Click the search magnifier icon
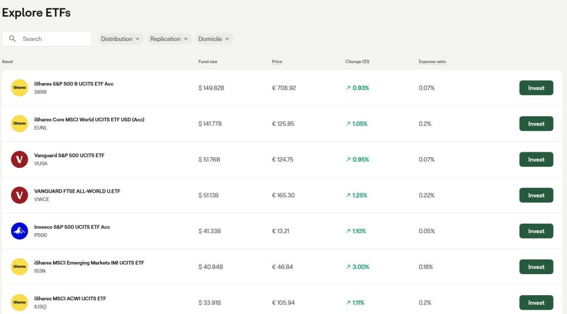This screenshot has width=567, height=314. pyautogui.click(x=12, y=39)
